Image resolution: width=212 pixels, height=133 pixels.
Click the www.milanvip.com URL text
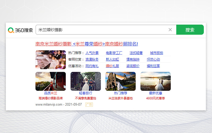[x=49, y=105]
